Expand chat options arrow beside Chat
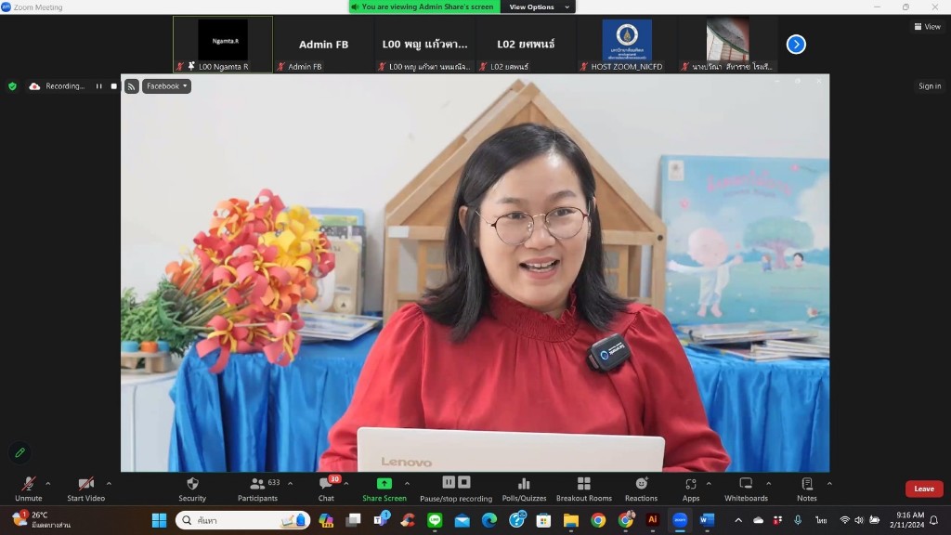This screenshot has width=951, height=535. click(x=346, y=483)
